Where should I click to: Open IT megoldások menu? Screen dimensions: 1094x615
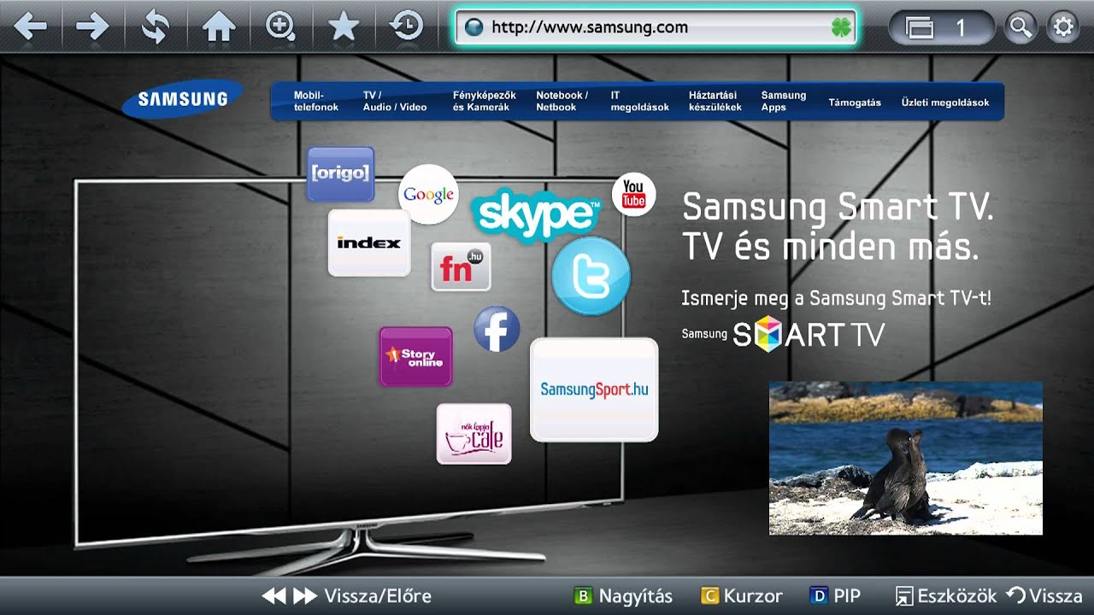639,101
